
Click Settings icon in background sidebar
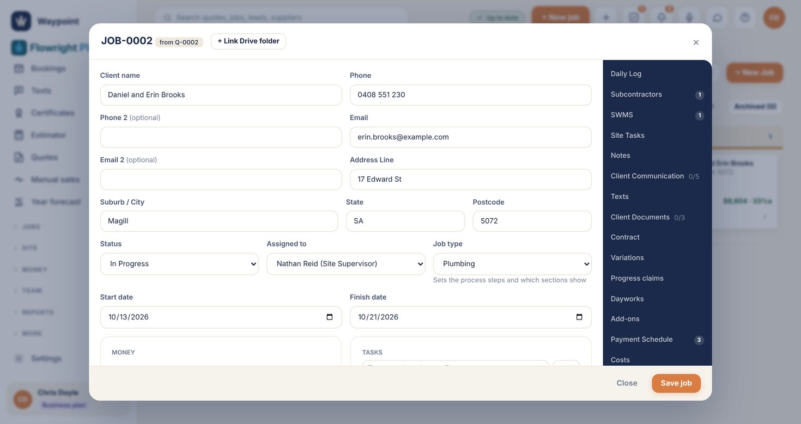point(19,359)
